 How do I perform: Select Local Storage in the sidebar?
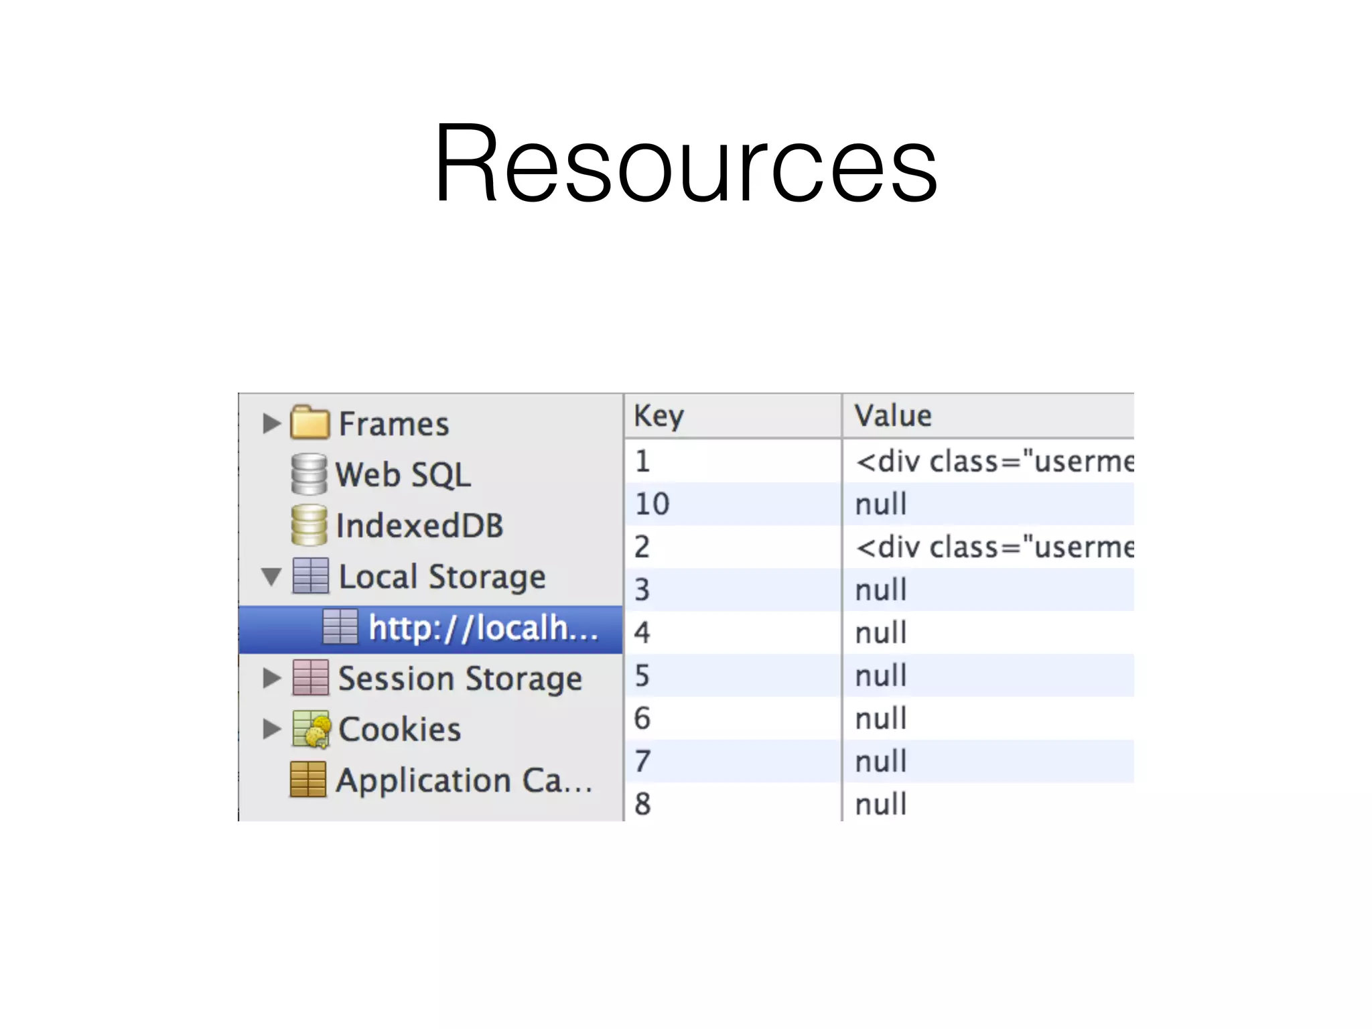click(x=442, y=577)
